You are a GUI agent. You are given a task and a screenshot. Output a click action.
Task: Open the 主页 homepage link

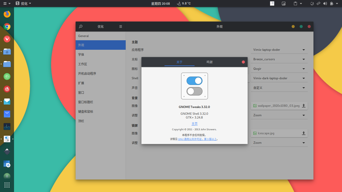coord(195,123)
